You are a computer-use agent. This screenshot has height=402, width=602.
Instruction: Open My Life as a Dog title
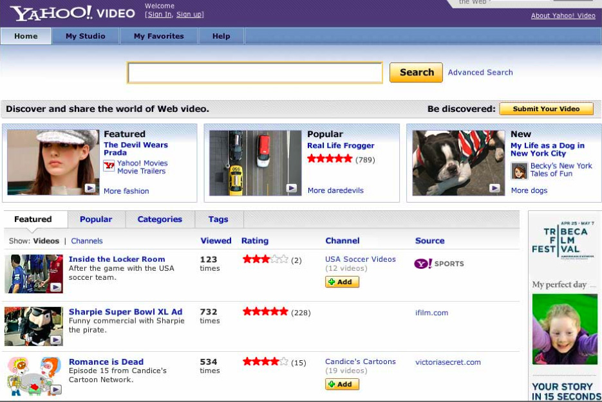point(547,150)
